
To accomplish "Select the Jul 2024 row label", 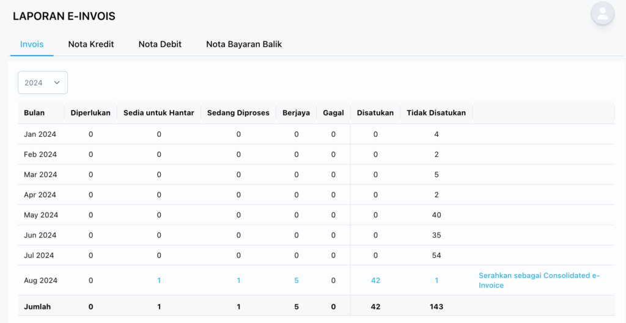I will coord(39,255).
